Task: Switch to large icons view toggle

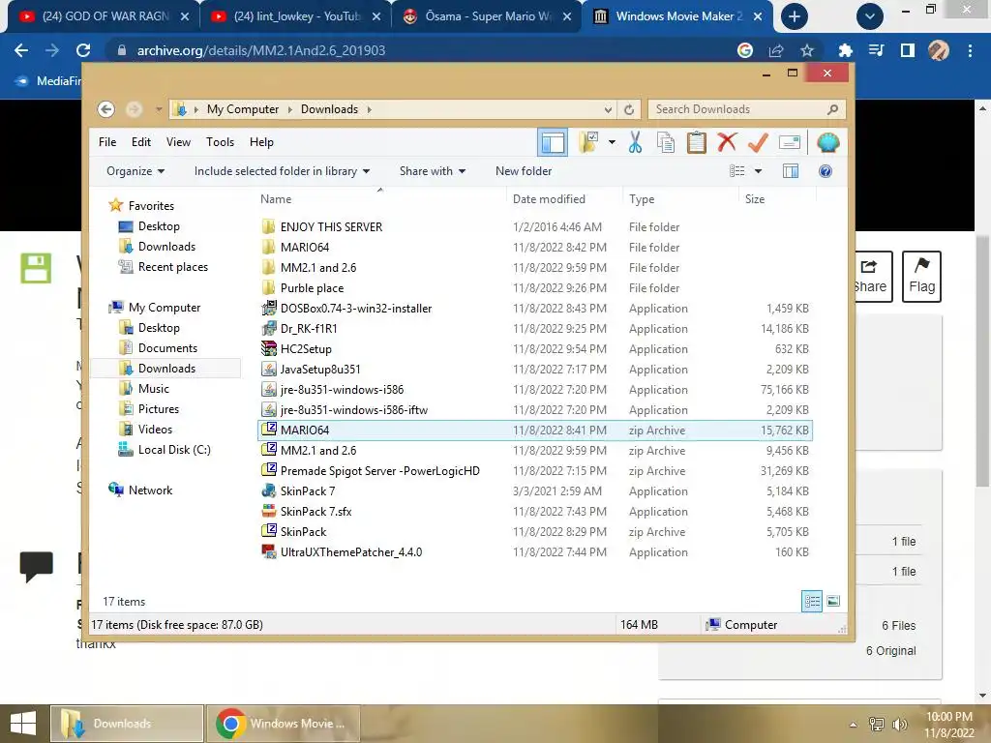Action: tap(833, 601)
